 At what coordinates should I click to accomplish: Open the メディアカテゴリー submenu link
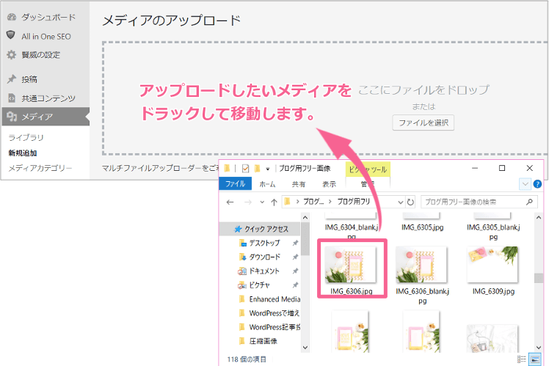click(40, 168)
